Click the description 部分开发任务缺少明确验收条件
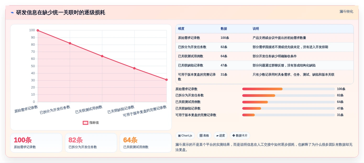The image size is (364, 163). [x=275, y=56]
